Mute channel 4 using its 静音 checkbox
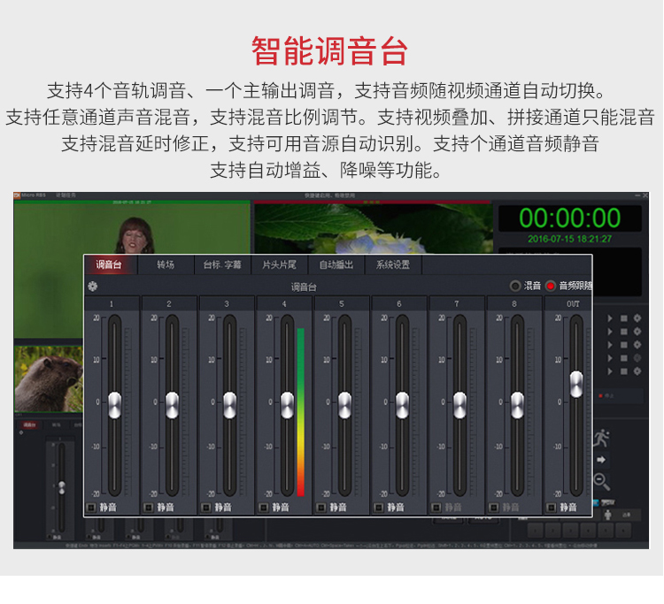The width and height of the screenshot is (664, 604). coord(264,508)
